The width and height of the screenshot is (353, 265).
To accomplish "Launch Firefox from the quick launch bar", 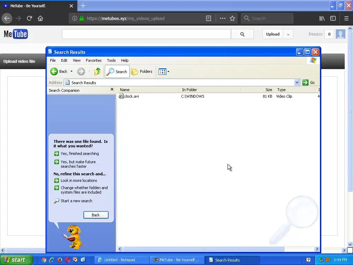I will pos(60,260).
